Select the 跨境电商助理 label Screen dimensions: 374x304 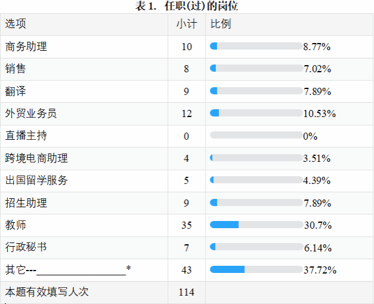(x=36, y=158)
